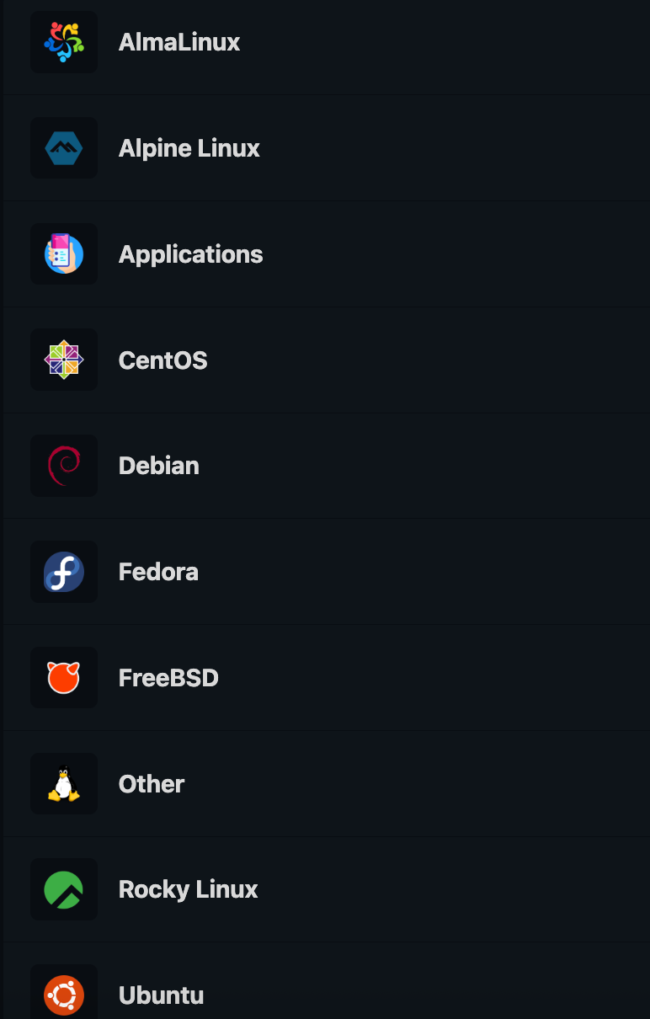Select the Ubuntu orange circle icon

[x=64, y=995]
